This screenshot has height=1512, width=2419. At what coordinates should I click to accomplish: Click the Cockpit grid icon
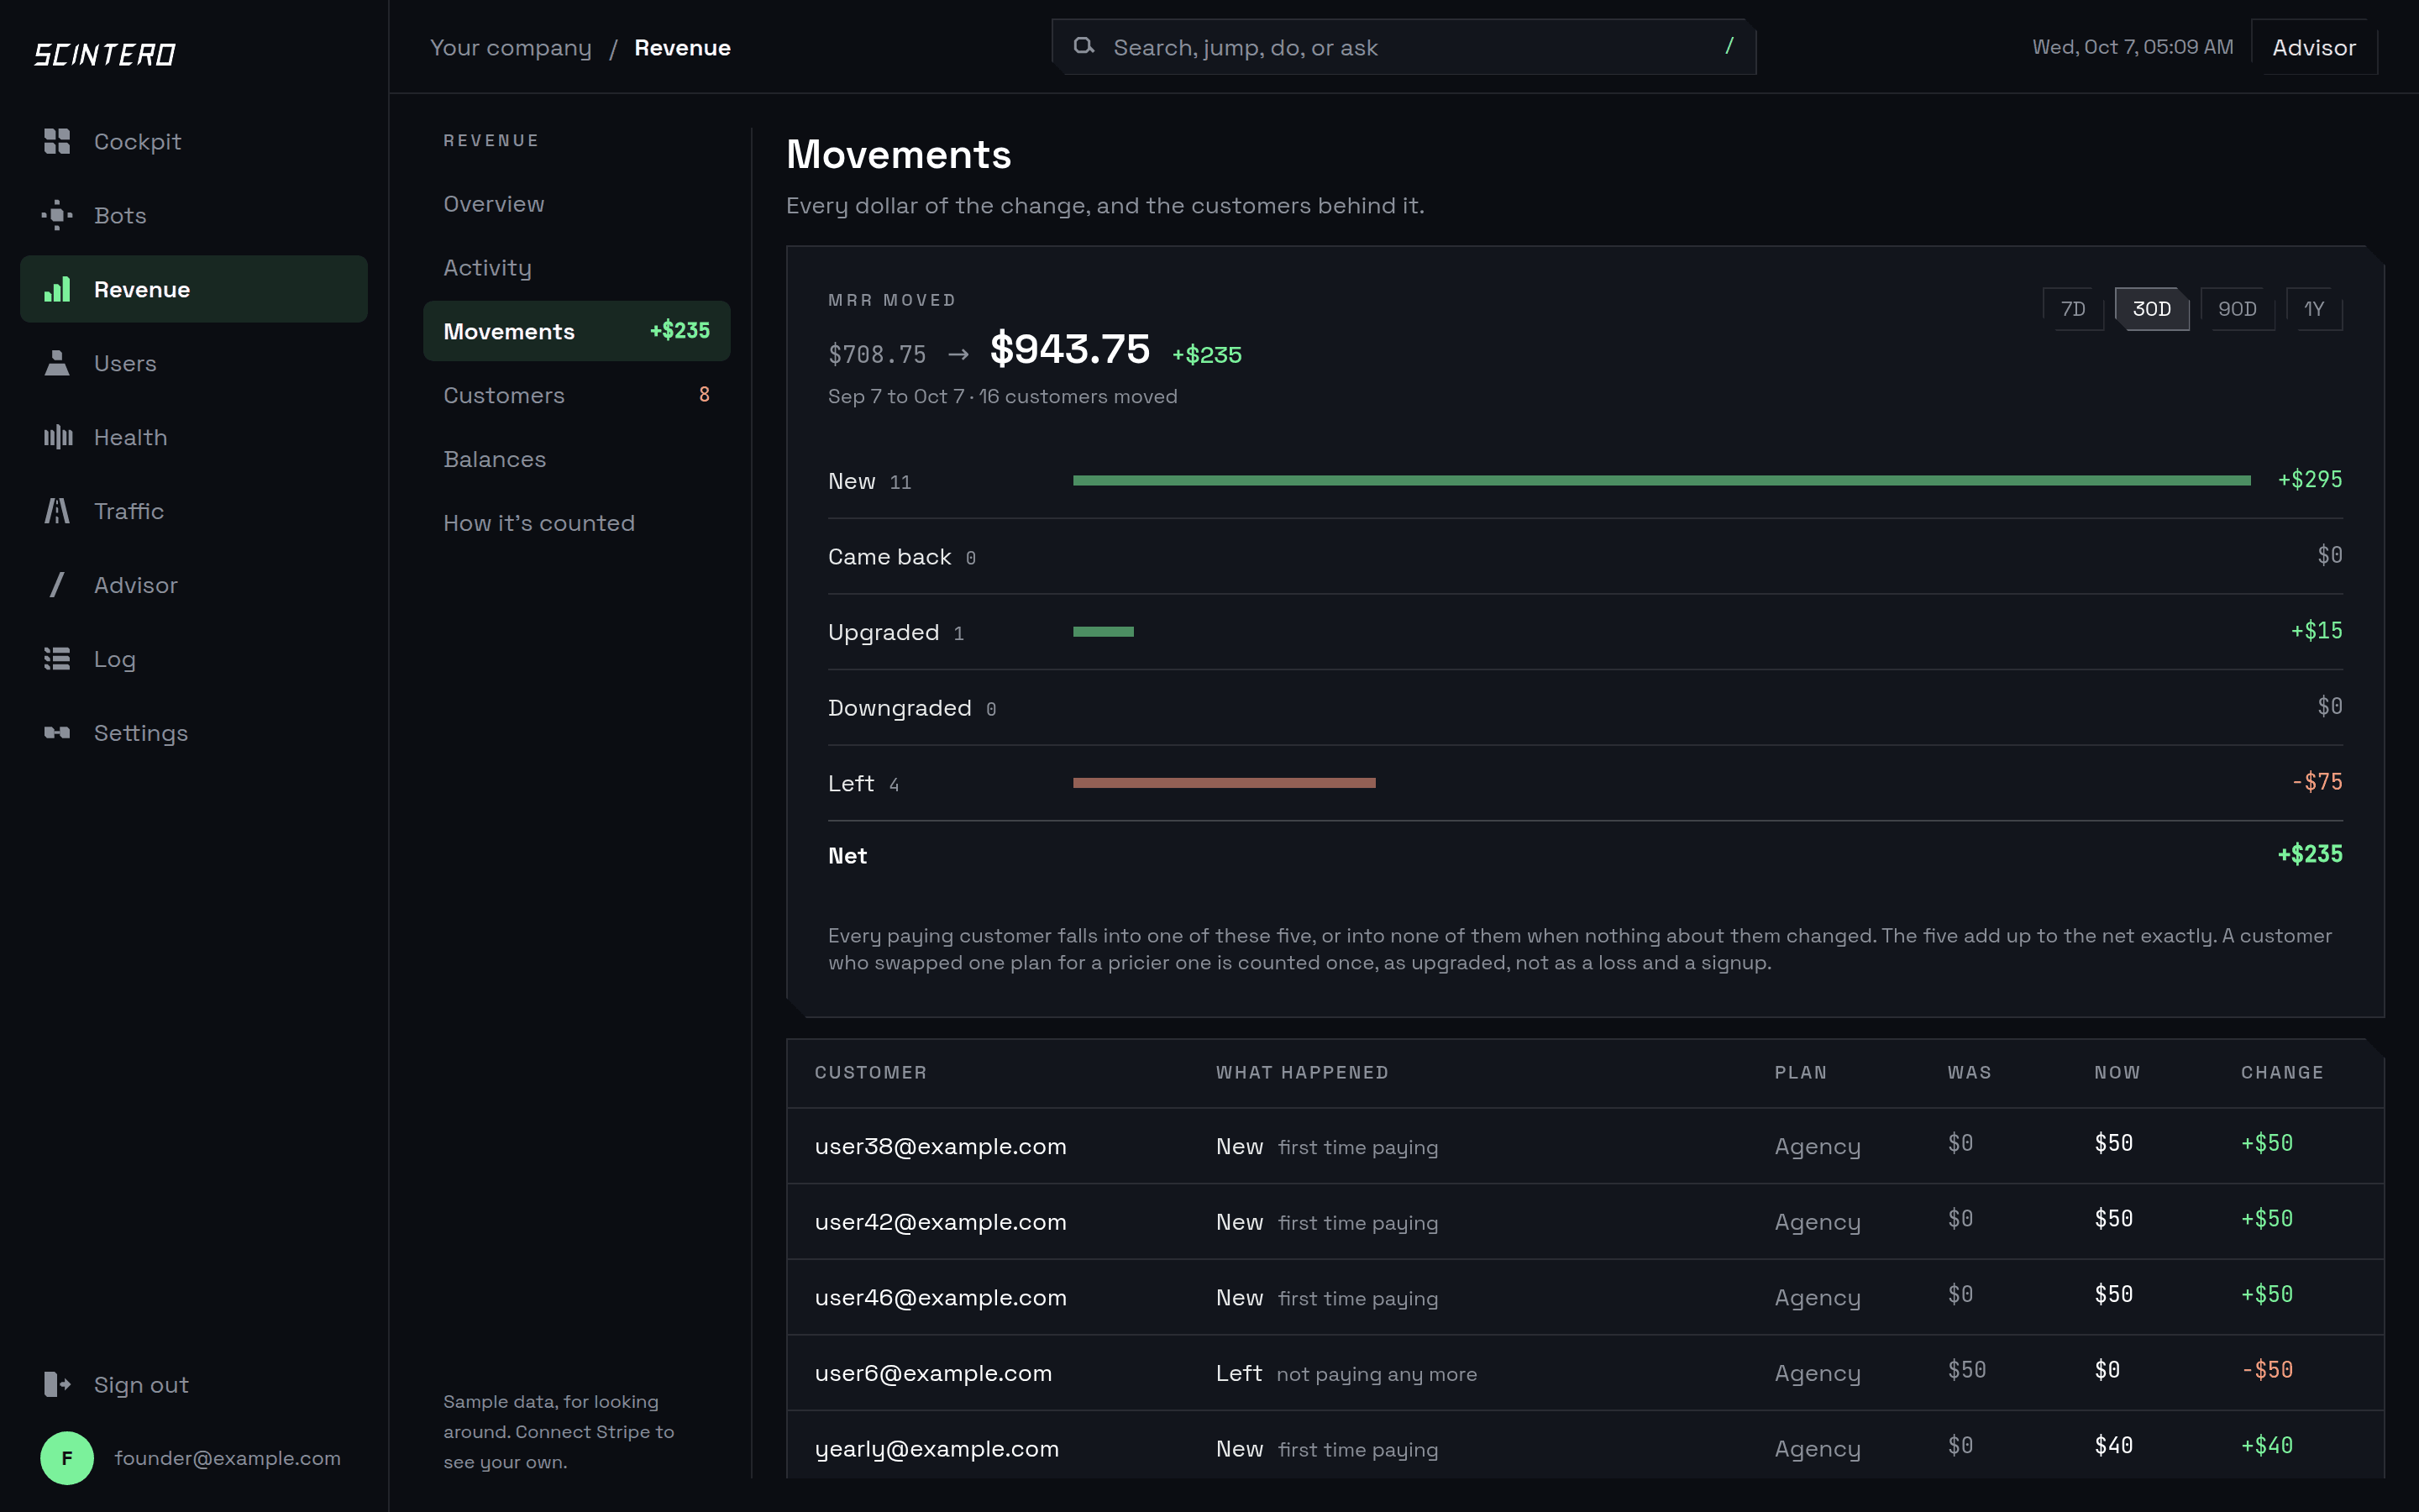(x=57, y=141)
